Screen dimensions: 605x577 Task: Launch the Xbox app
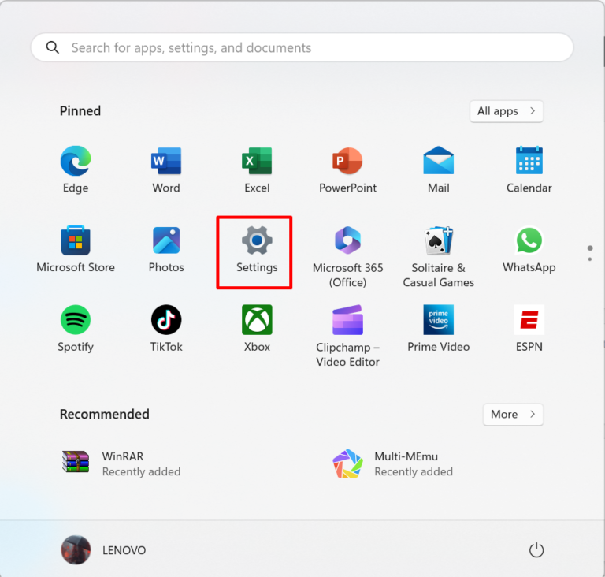click(257, 328)
